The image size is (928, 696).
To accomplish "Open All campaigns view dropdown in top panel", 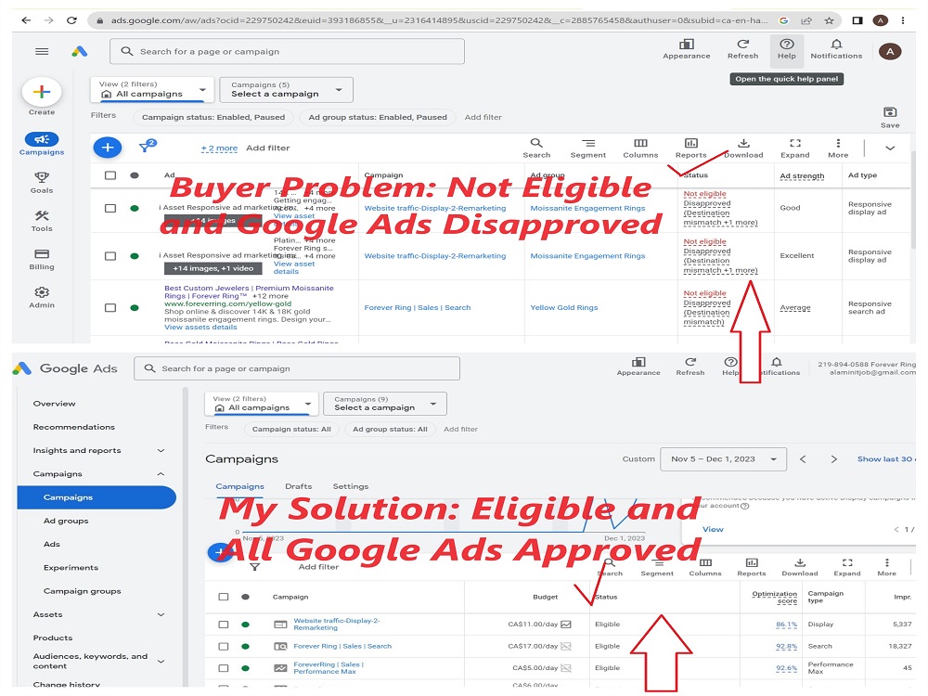I will [x=152, y=89].
